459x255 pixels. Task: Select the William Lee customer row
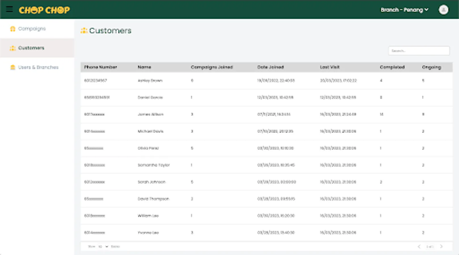pyautogui.click(x=148, y=216)
